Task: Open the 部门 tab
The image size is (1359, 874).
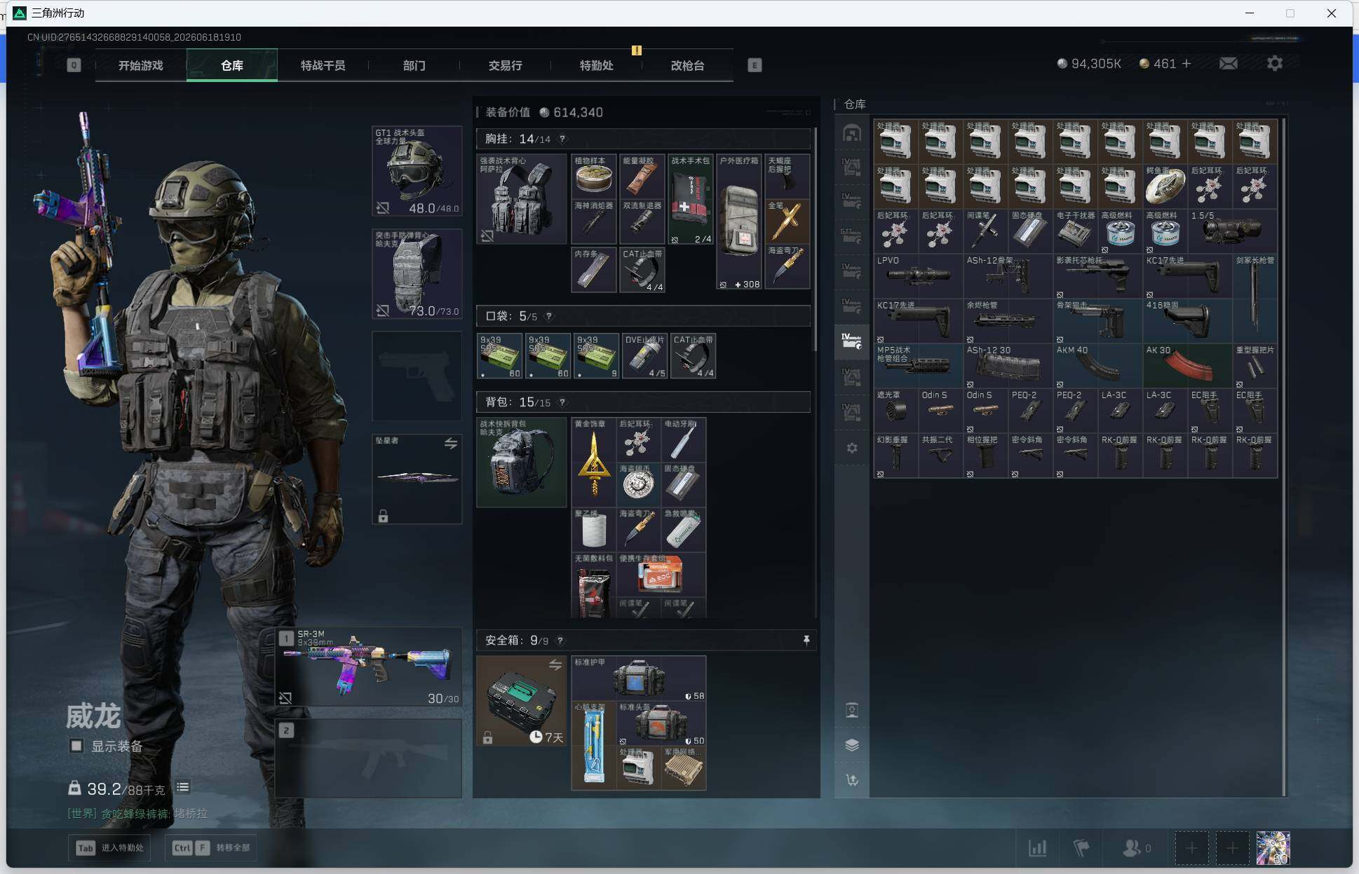Action: [x=414, y=65]
